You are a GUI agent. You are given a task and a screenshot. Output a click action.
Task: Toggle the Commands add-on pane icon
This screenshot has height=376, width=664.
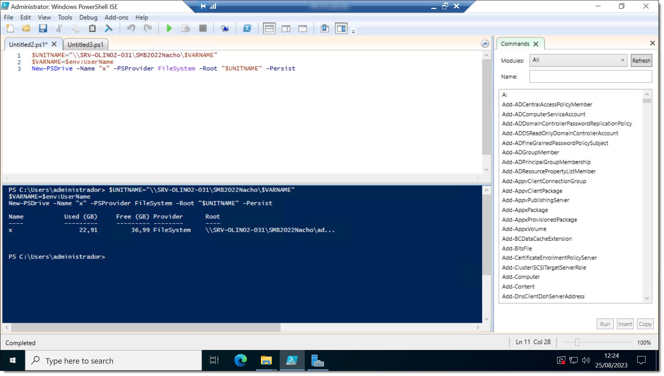click(341, 28)
